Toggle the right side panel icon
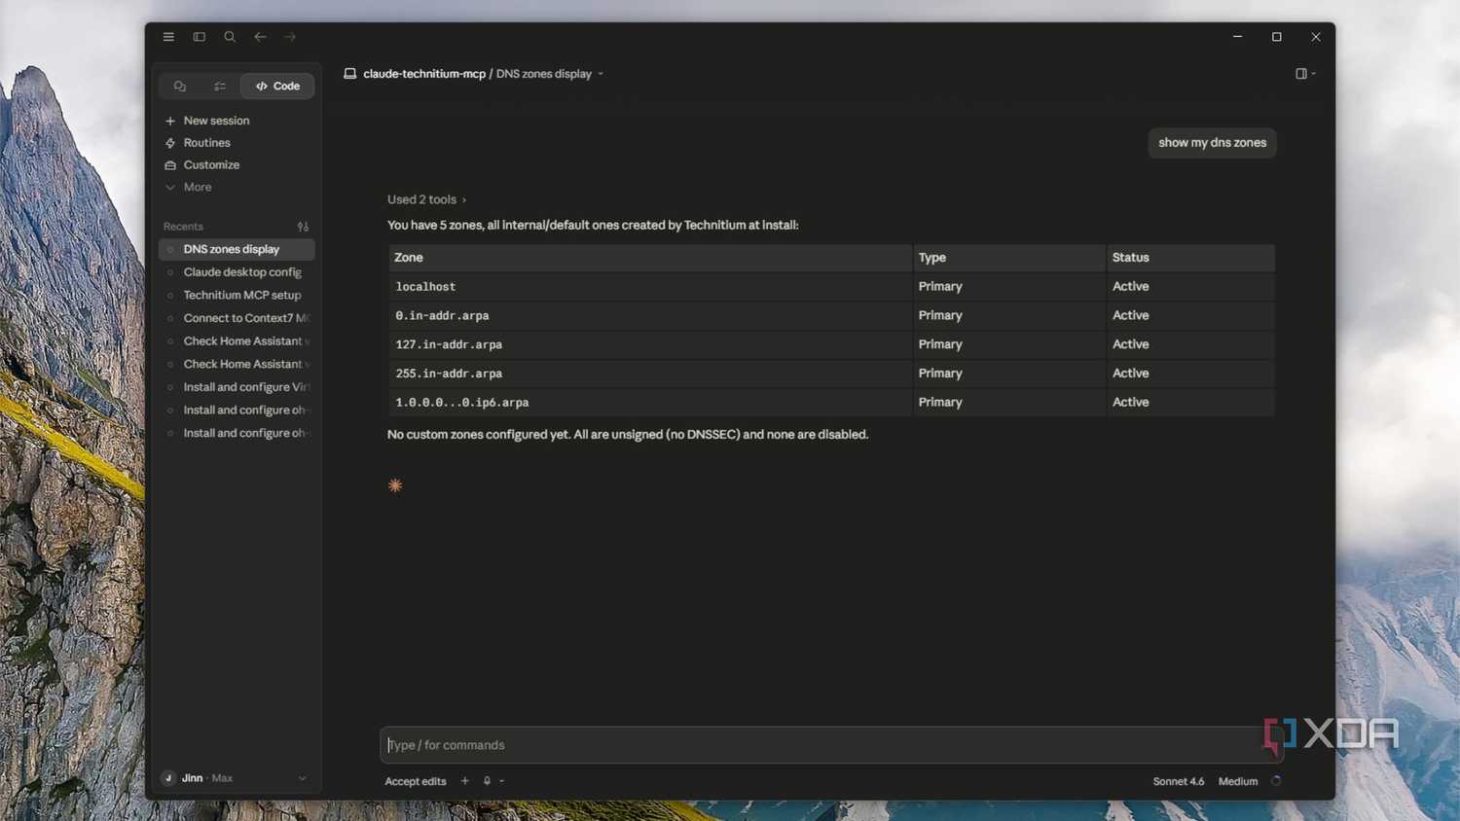1460x821 pixels. pyautogui.click(x=1301, y=74)
